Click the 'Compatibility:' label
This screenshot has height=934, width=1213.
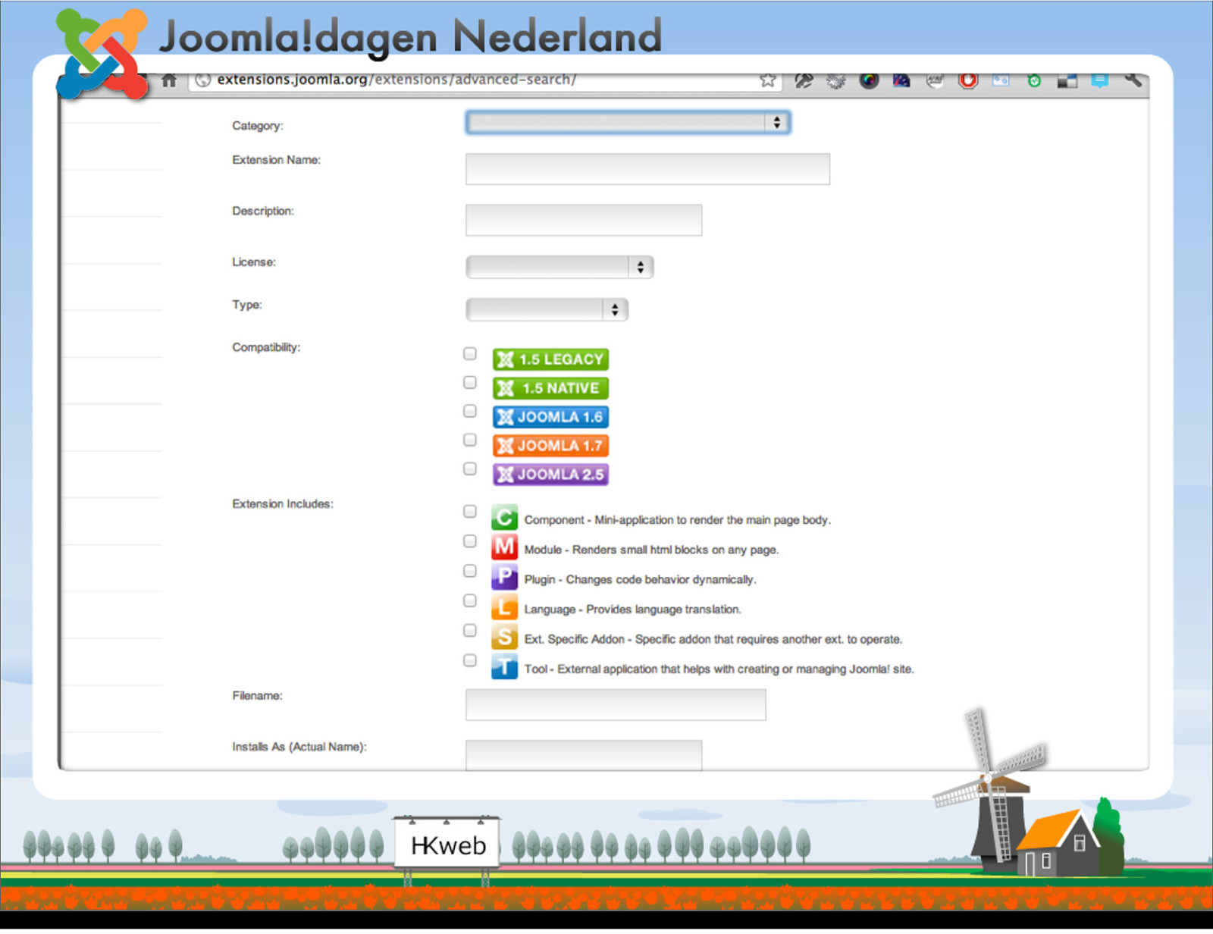(x=266, y=348)
